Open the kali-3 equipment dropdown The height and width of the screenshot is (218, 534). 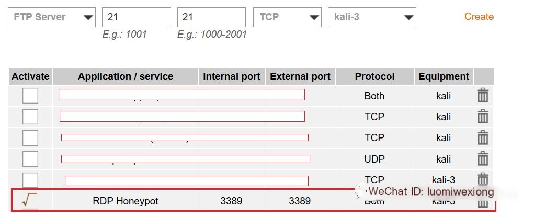tap(372, 17)
